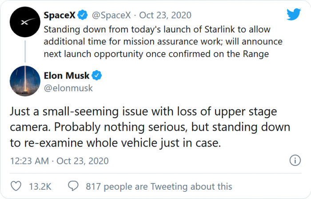Click the Elon Musk display name
Screen dimensions: 311x199
click(67, 76)
